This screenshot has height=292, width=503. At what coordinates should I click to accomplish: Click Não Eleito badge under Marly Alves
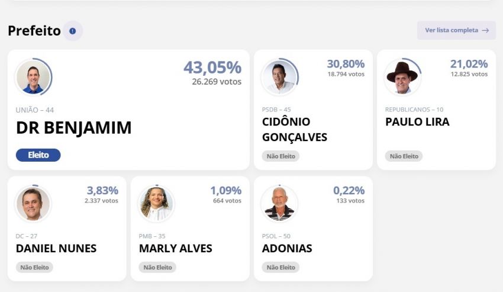pos(157,267)
